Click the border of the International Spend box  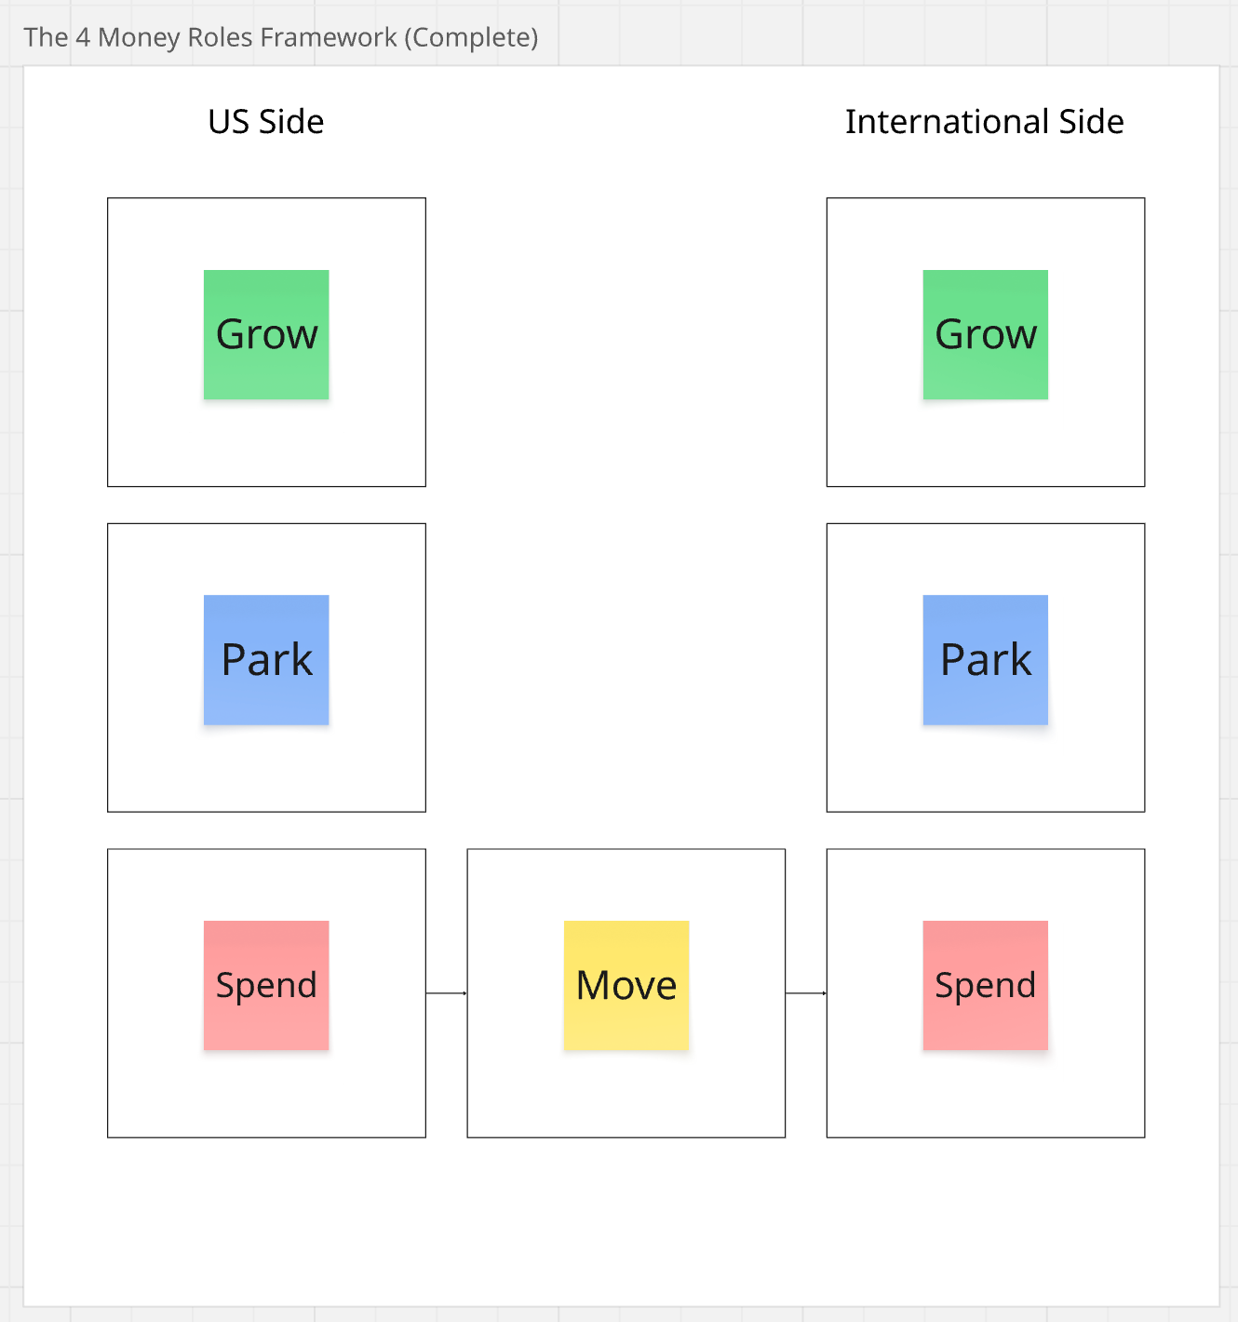[x=985, y=849]
